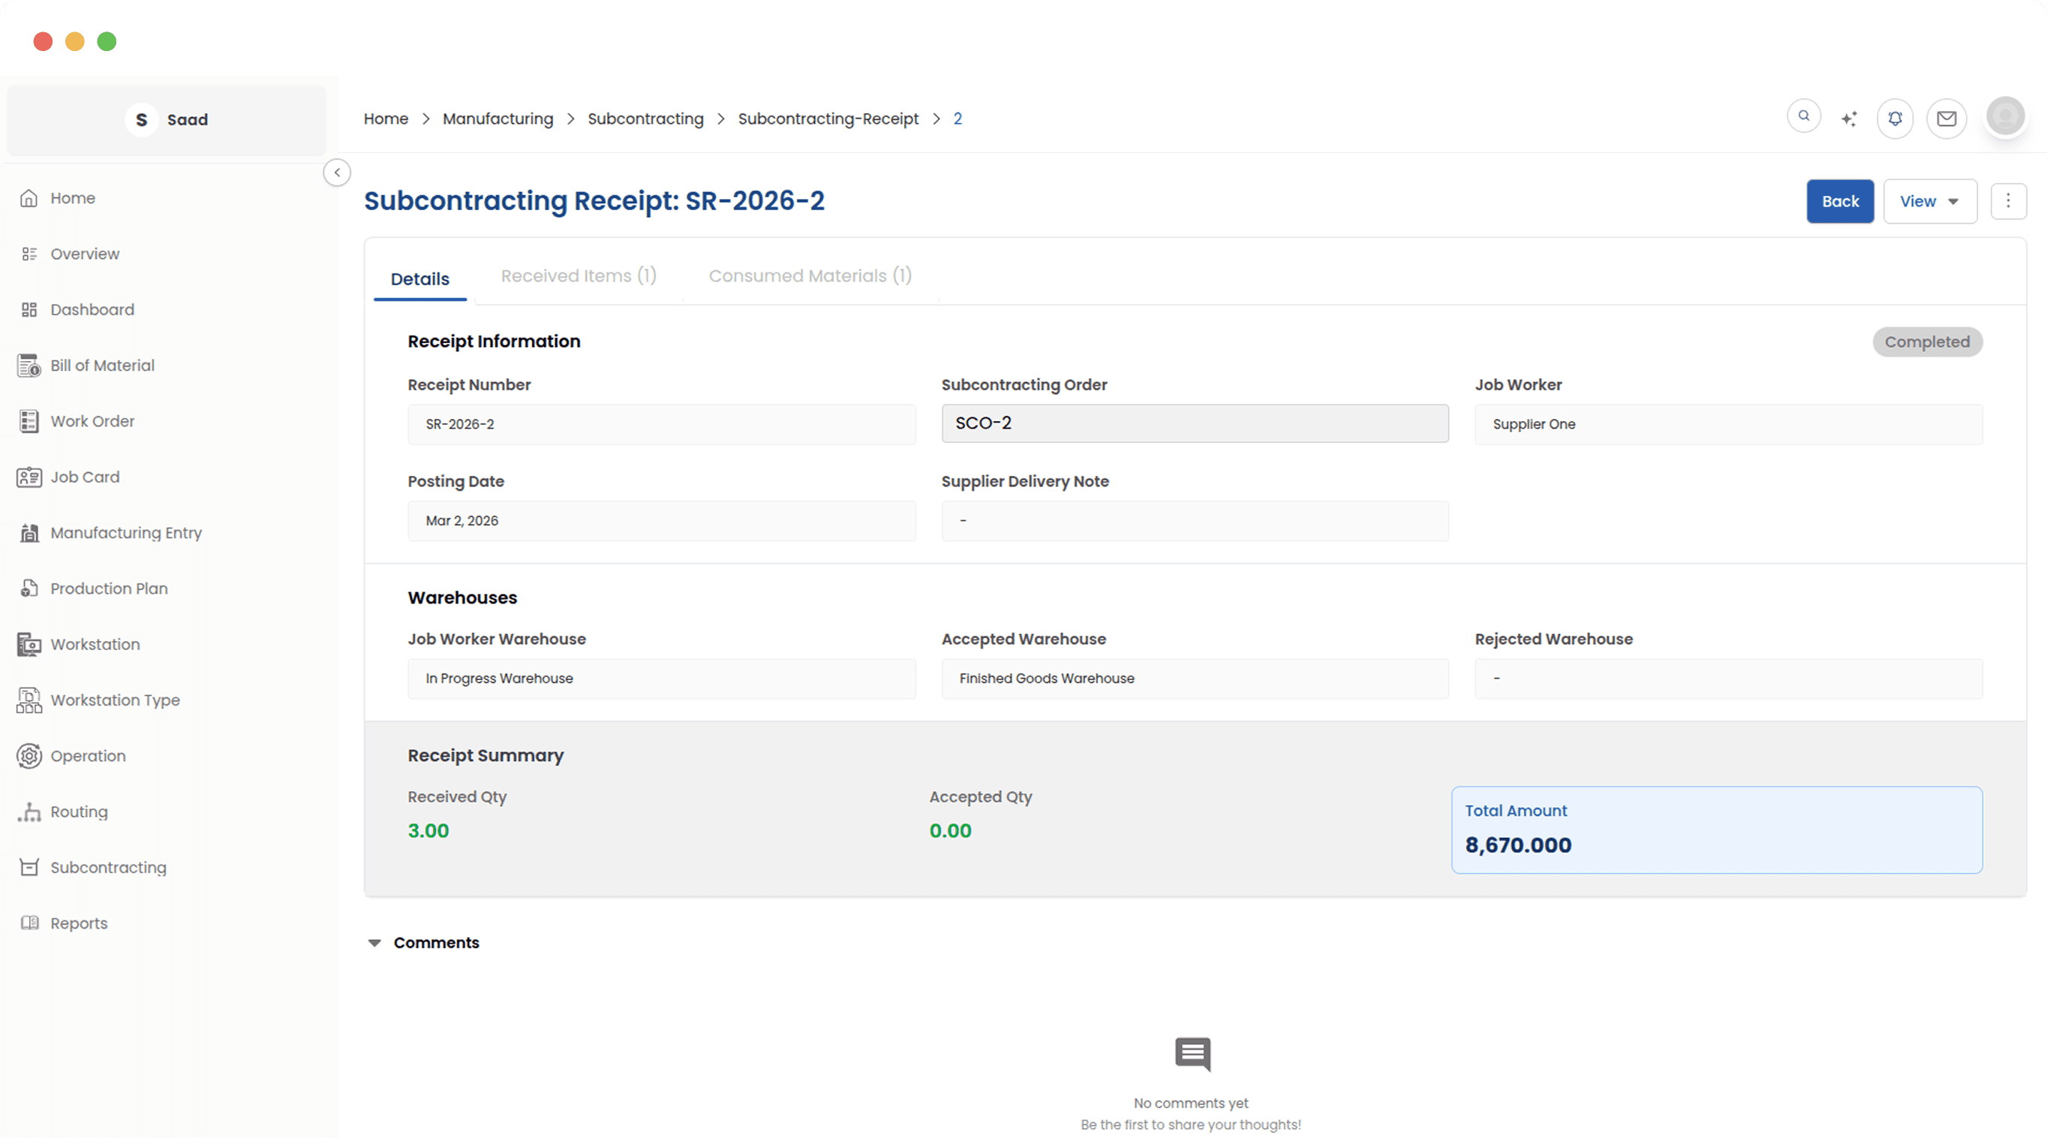Open Workstation Type sidebar item
The width and height of the screenshot is (2047, 1138).
pyautogui.click(x=114, y=700)
